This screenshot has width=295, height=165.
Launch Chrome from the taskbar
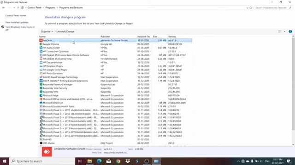pos(118,161)
